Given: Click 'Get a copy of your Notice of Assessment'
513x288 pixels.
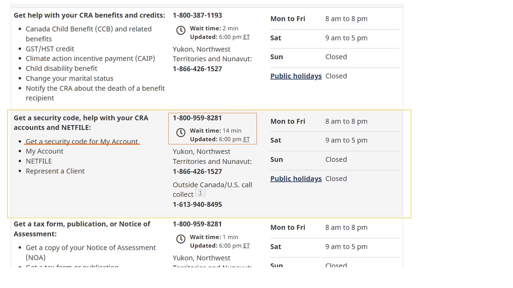Looking at the screenshot, I should [91, 248].
